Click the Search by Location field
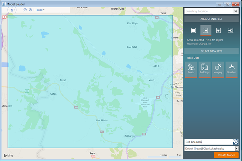 [208, 11]
